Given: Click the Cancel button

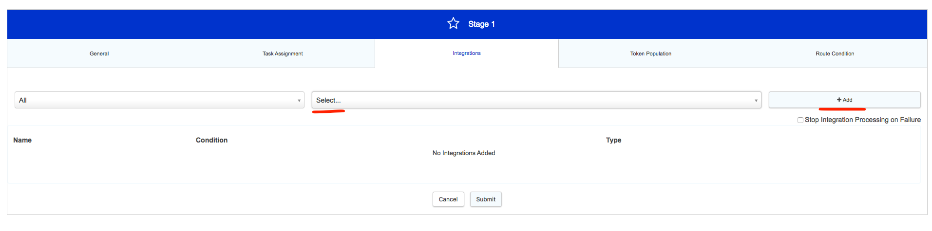Looking at the screenshot, I should tap(448, 199).
